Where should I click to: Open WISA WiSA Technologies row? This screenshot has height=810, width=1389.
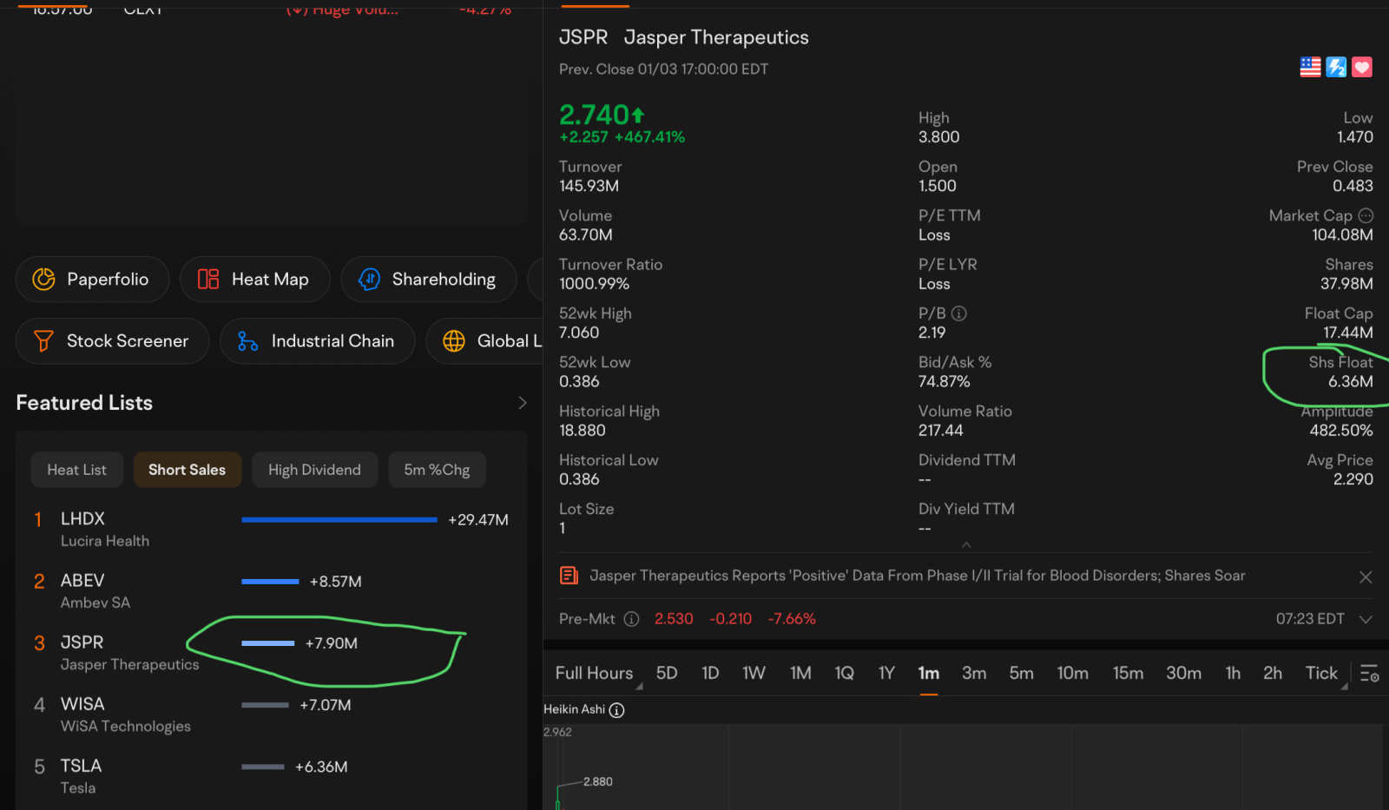point(271,715)
